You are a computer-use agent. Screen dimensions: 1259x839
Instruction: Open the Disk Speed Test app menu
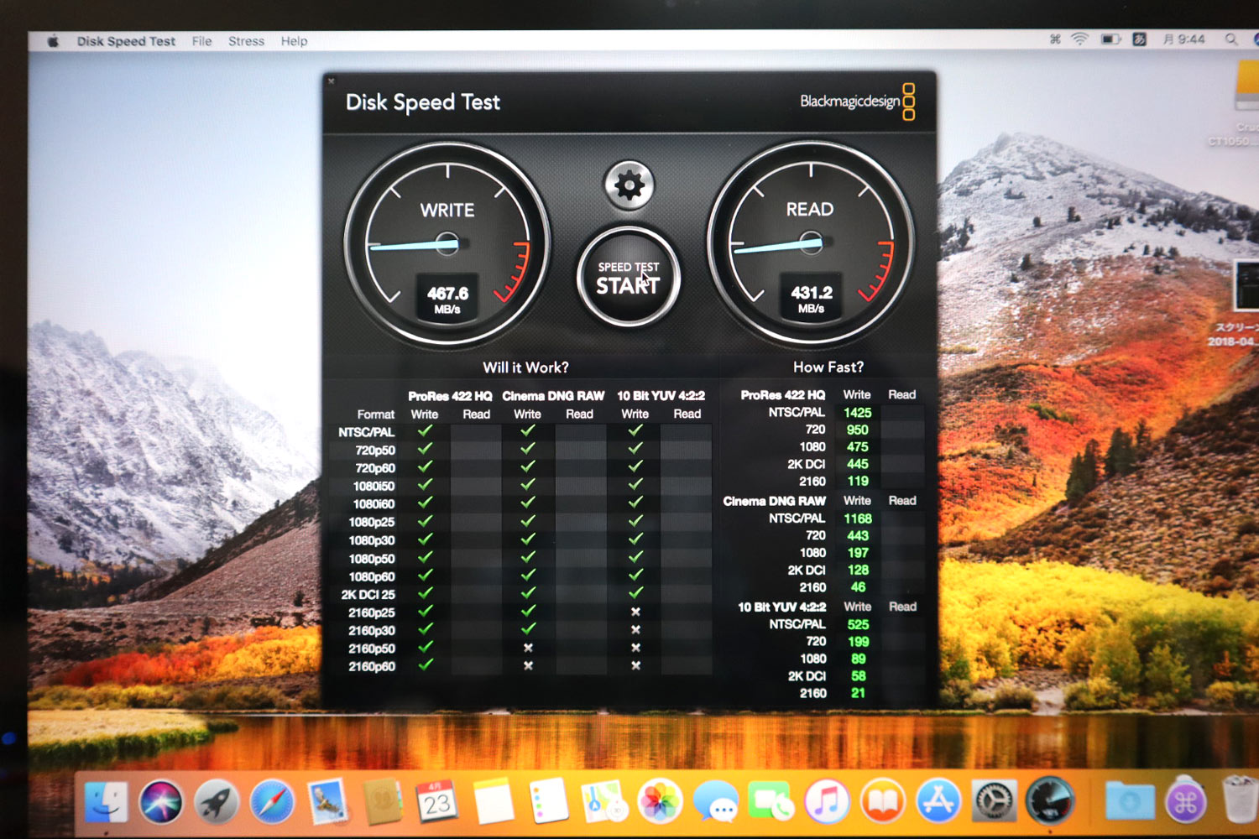coord(126,41)
